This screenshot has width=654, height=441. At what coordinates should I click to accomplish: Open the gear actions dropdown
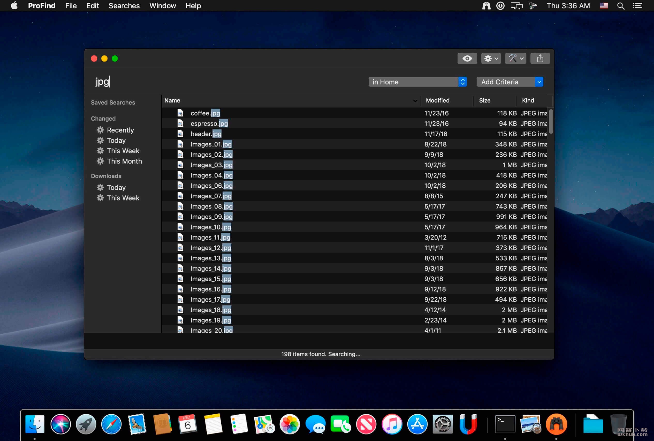(x=491, y=58)
